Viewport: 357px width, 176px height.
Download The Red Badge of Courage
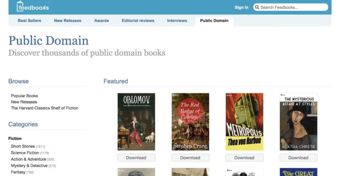point(190,158)
